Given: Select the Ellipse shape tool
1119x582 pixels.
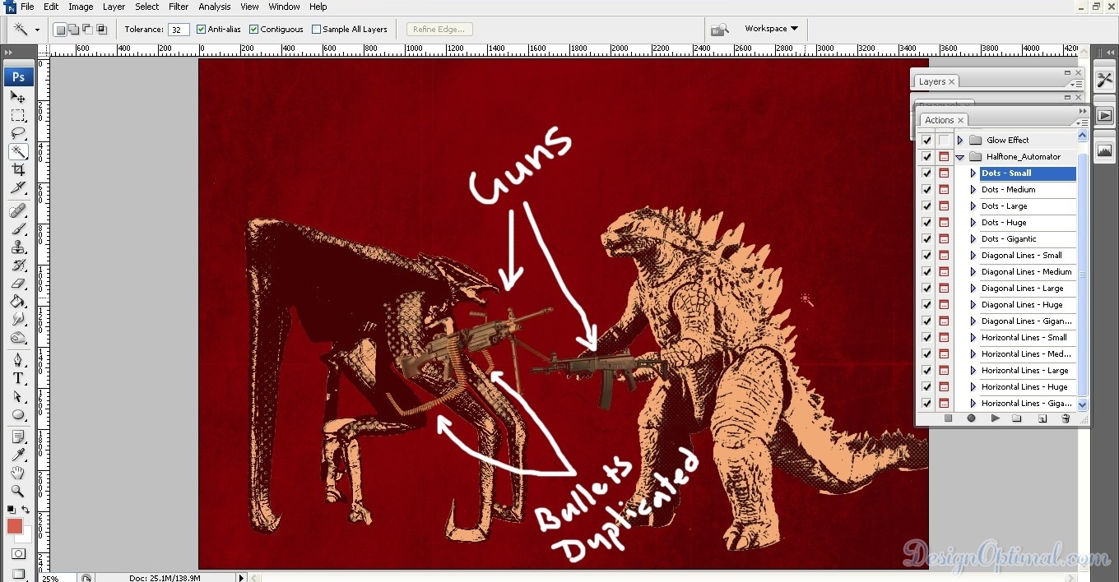Looking at the screenshot, I should tap(18, 414).
